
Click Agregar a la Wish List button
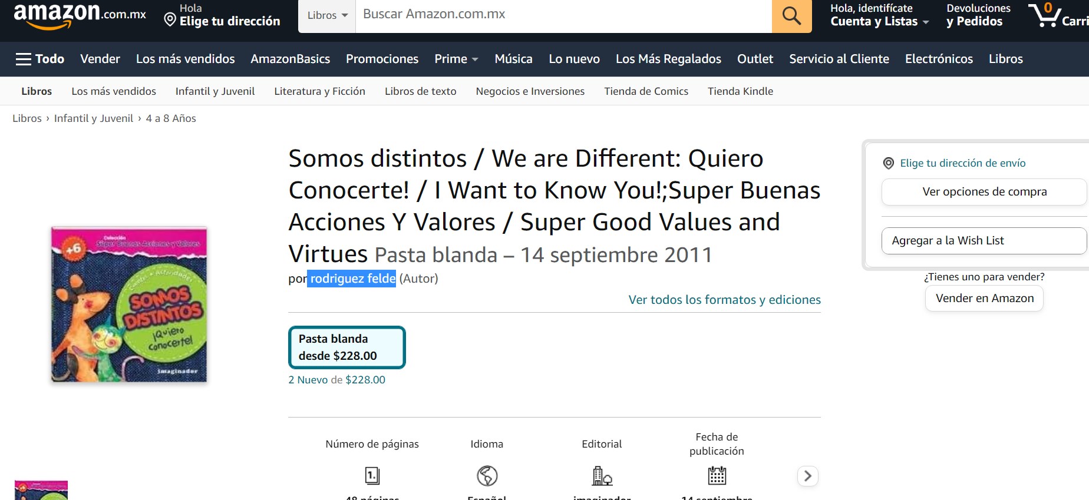(984, 241)
